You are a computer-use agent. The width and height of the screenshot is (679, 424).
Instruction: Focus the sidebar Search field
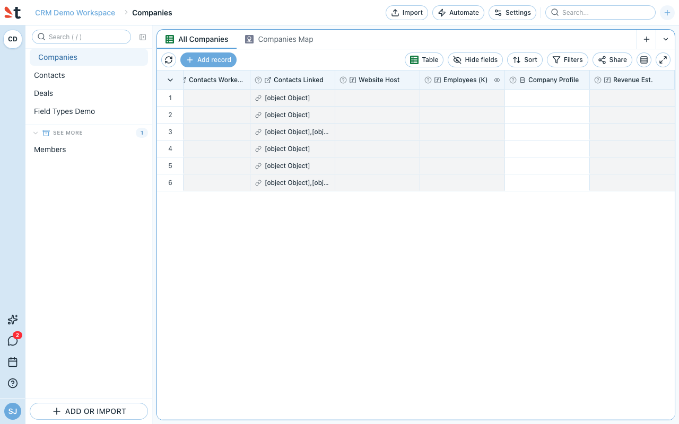point(81,37)
